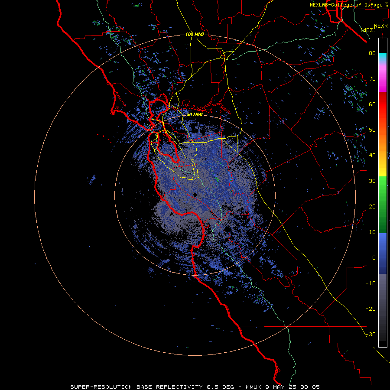Click the magenta segment of the reflectivity color bar
This screenshot has width=390, height=390.
(383, 79)
